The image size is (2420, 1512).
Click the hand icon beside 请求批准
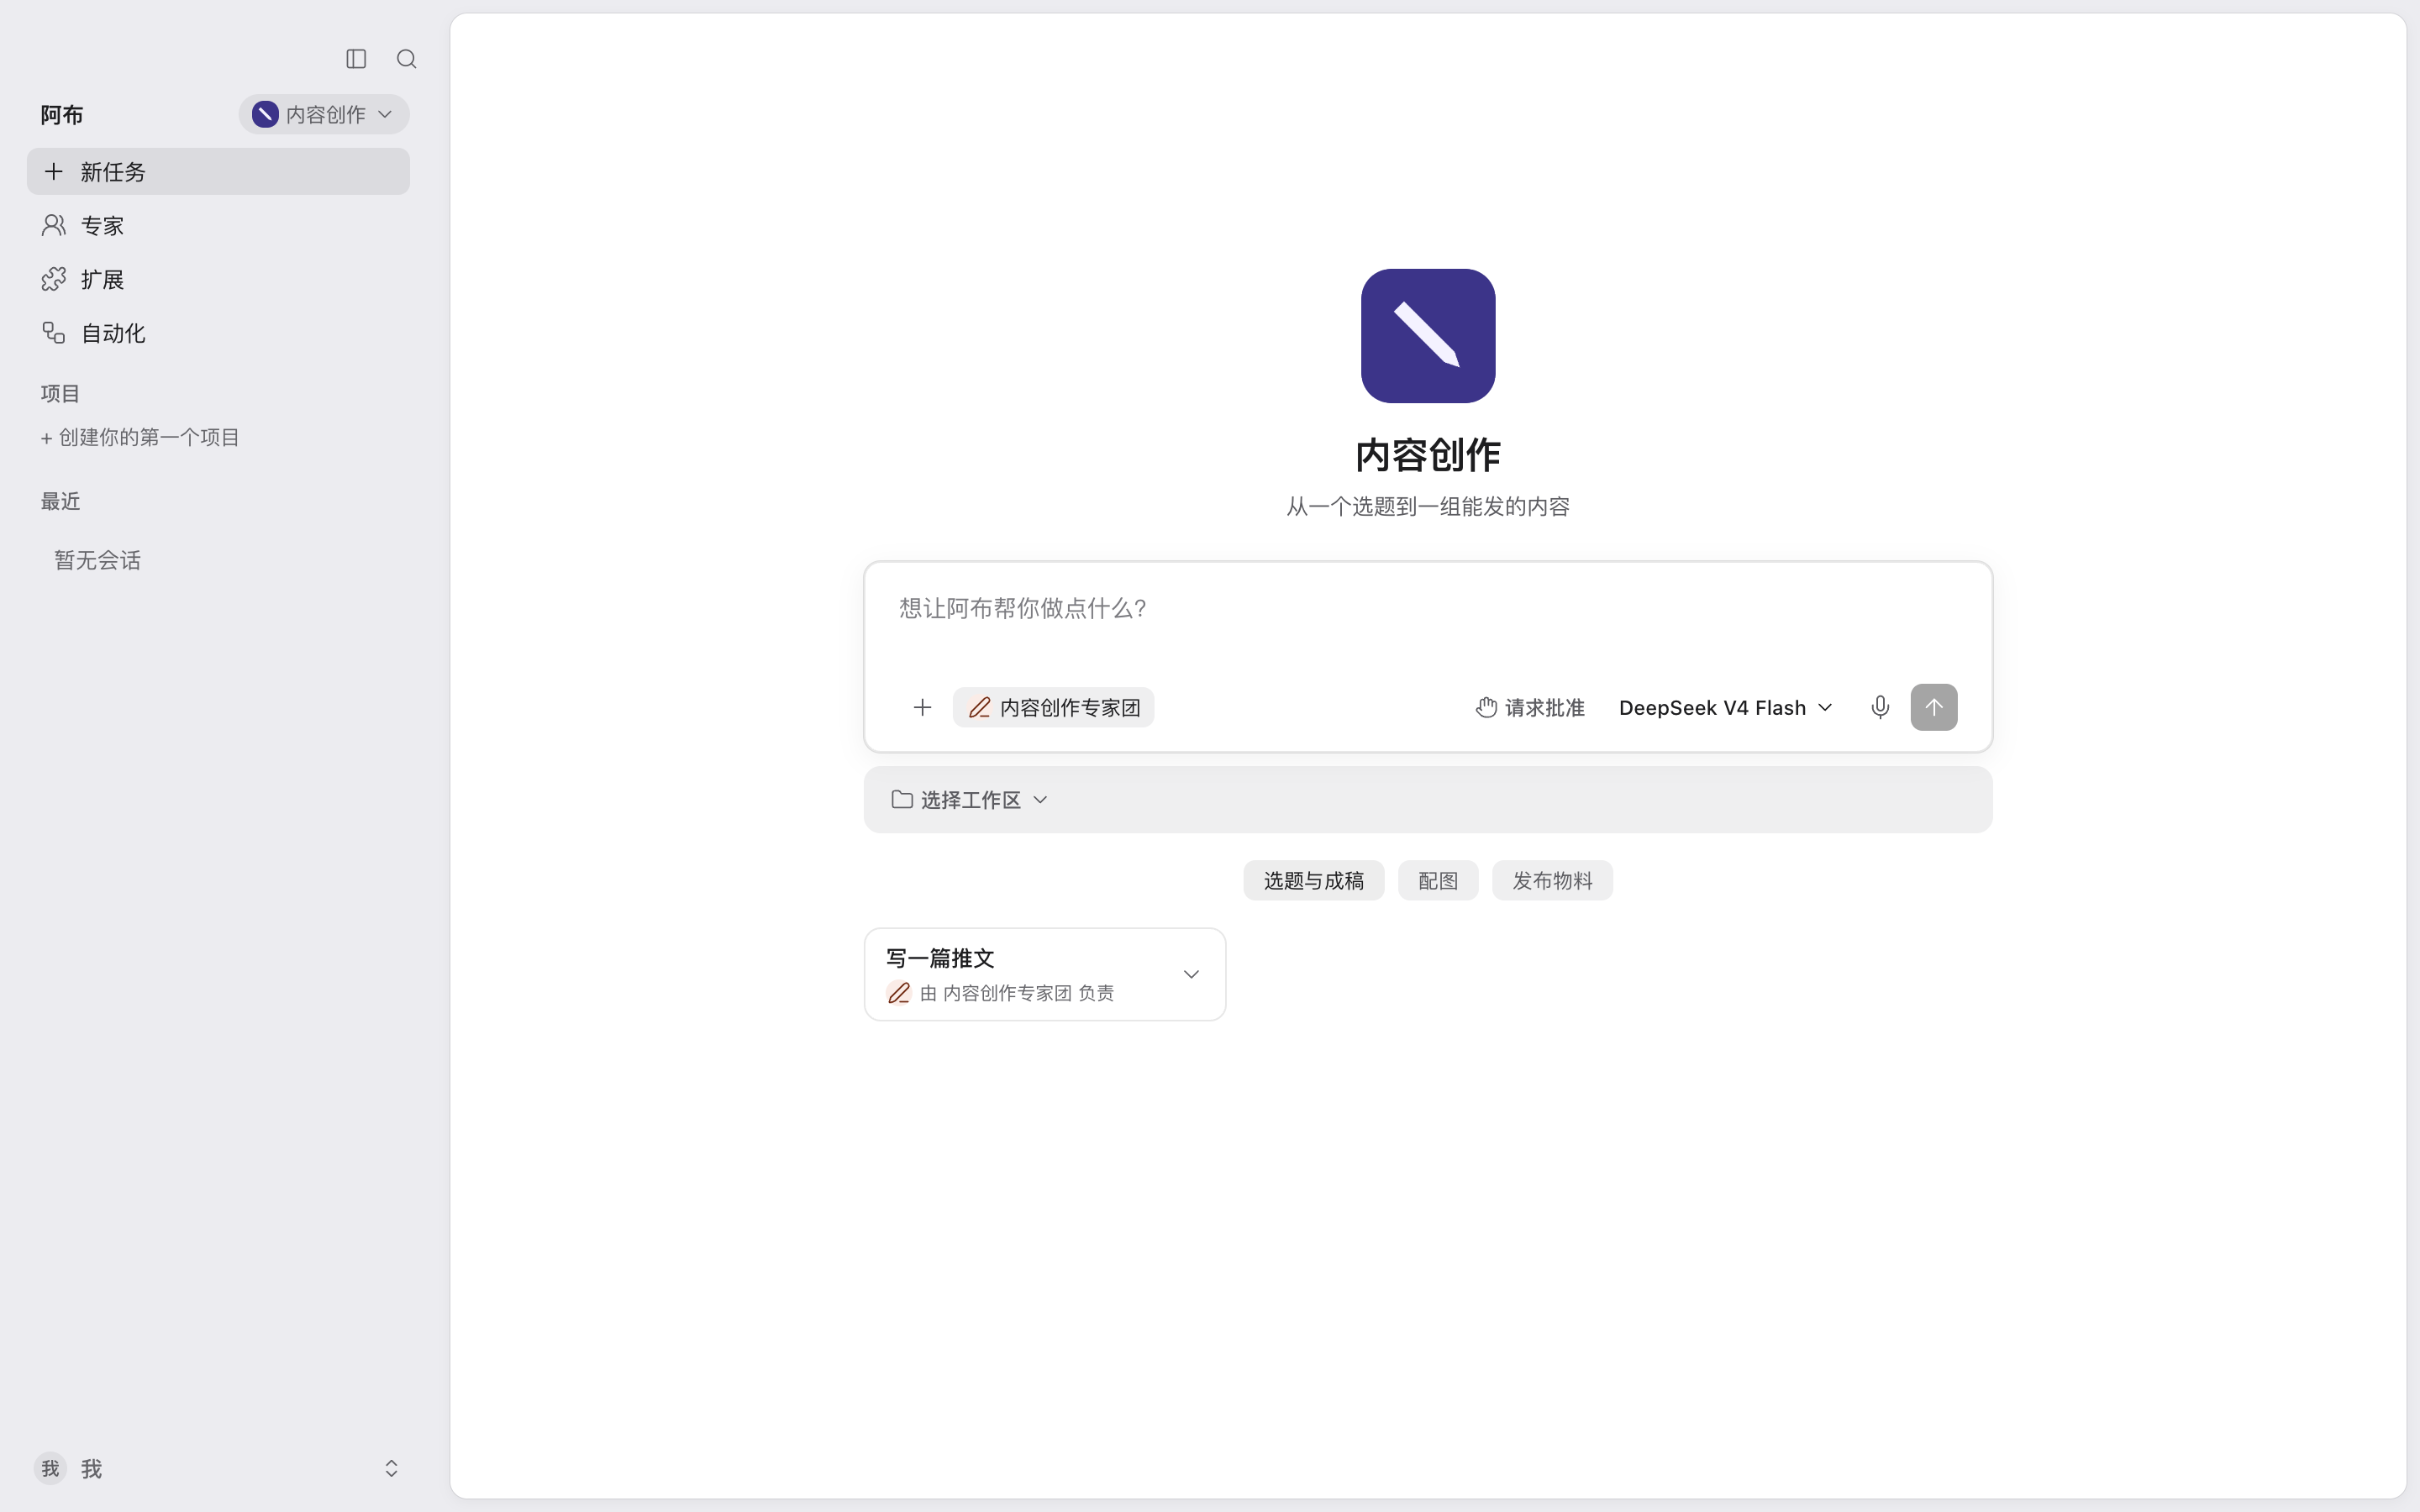point(1486,707)
